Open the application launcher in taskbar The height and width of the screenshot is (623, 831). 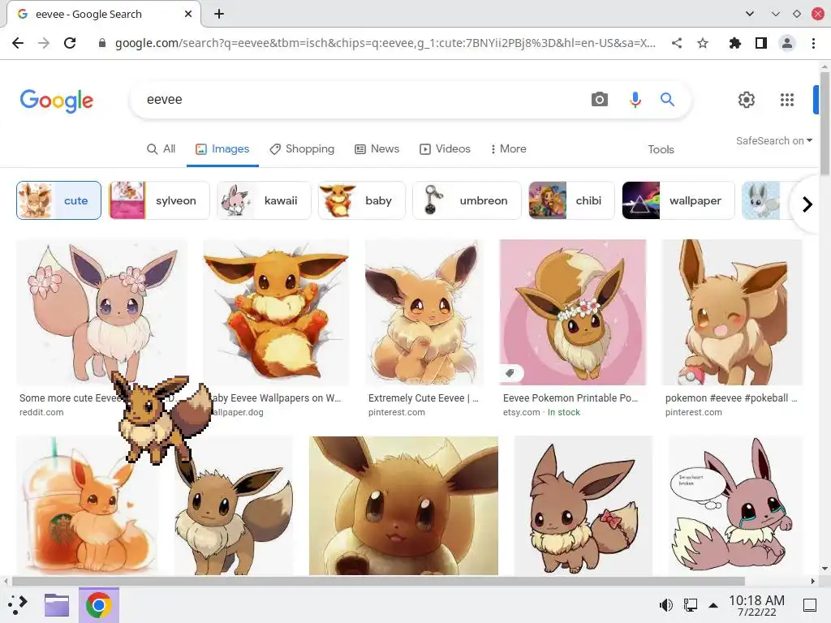point(18,604)
